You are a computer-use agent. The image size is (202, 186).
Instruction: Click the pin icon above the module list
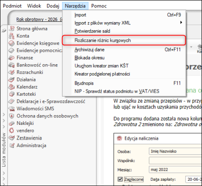click(4, 31)
